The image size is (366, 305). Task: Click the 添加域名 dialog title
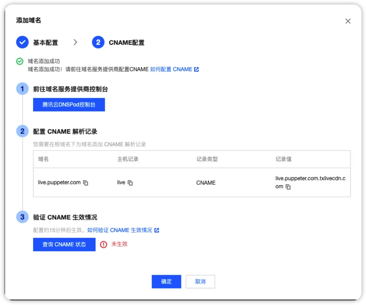coord(29,21)
